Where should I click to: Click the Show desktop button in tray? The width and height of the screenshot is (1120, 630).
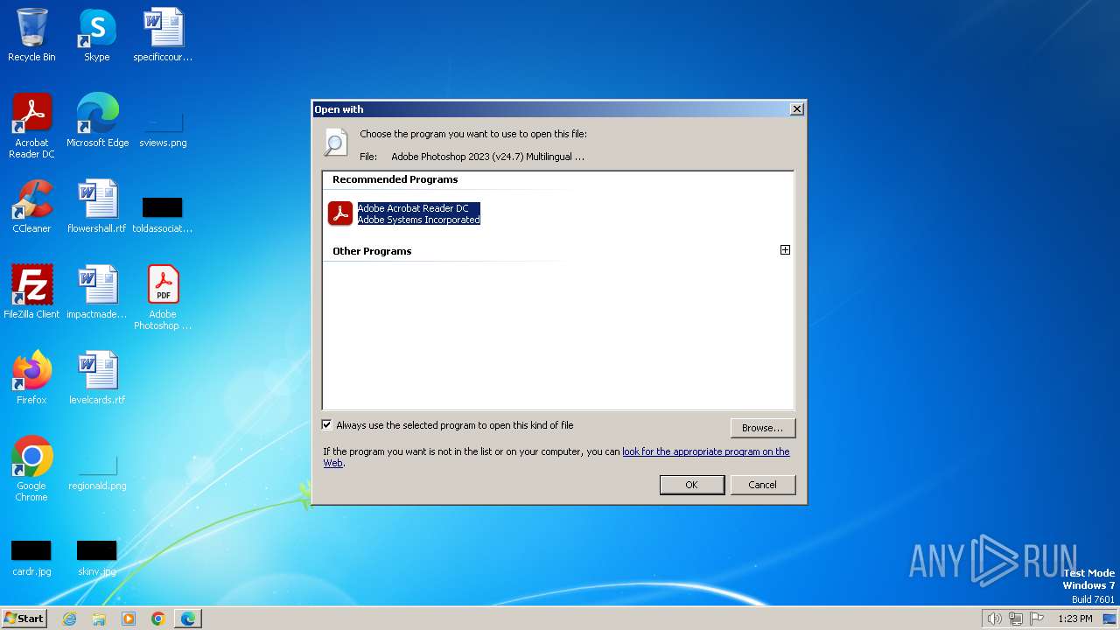pyautogui.click(x=1109, y=619)
